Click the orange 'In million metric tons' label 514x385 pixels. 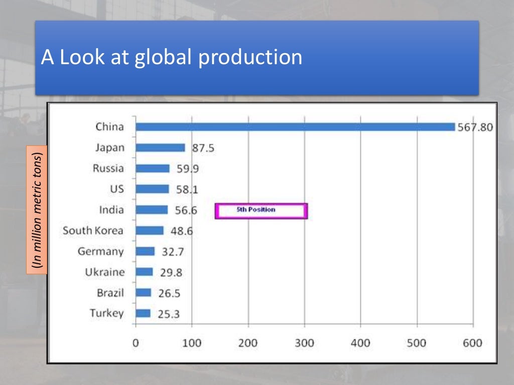point(37,210)
